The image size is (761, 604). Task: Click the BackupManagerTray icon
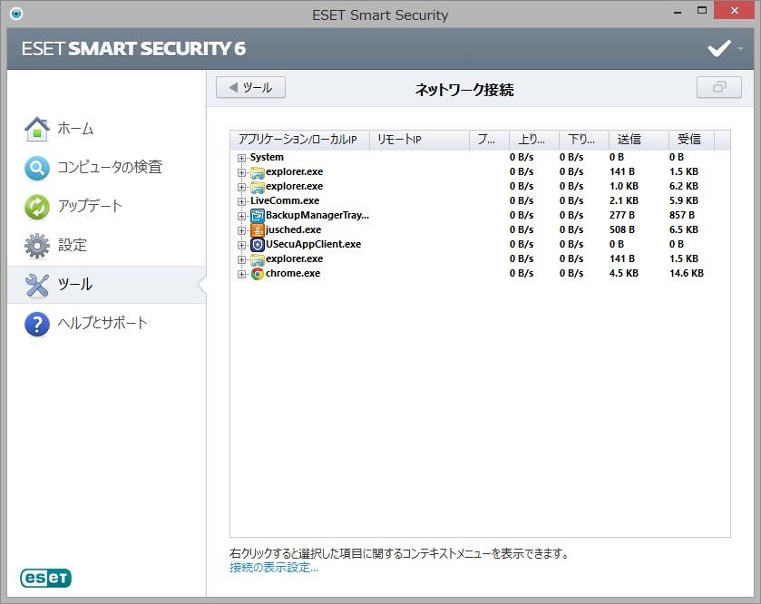[258, 216]
